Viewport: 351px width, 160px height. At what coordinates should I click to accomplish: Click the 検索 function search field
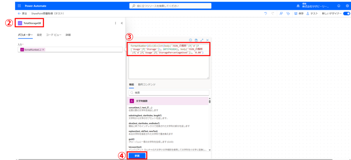tap(169, 93)
